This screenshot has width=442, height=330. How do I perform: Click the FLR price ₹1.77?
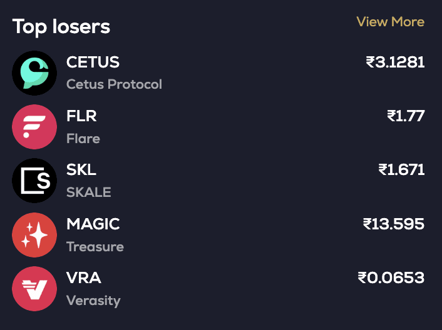point(406,116)
